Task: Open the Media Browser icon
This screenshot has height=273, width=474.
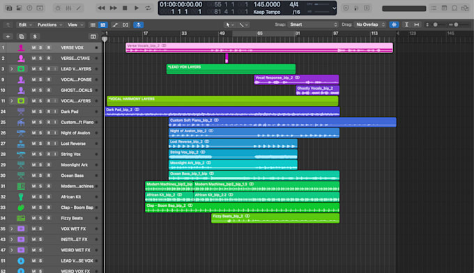Action: 465,8
